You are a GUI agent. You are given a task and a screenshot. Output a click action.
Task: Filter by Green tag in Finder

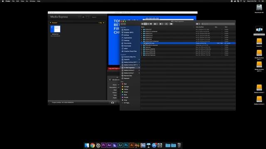point(126,92)
